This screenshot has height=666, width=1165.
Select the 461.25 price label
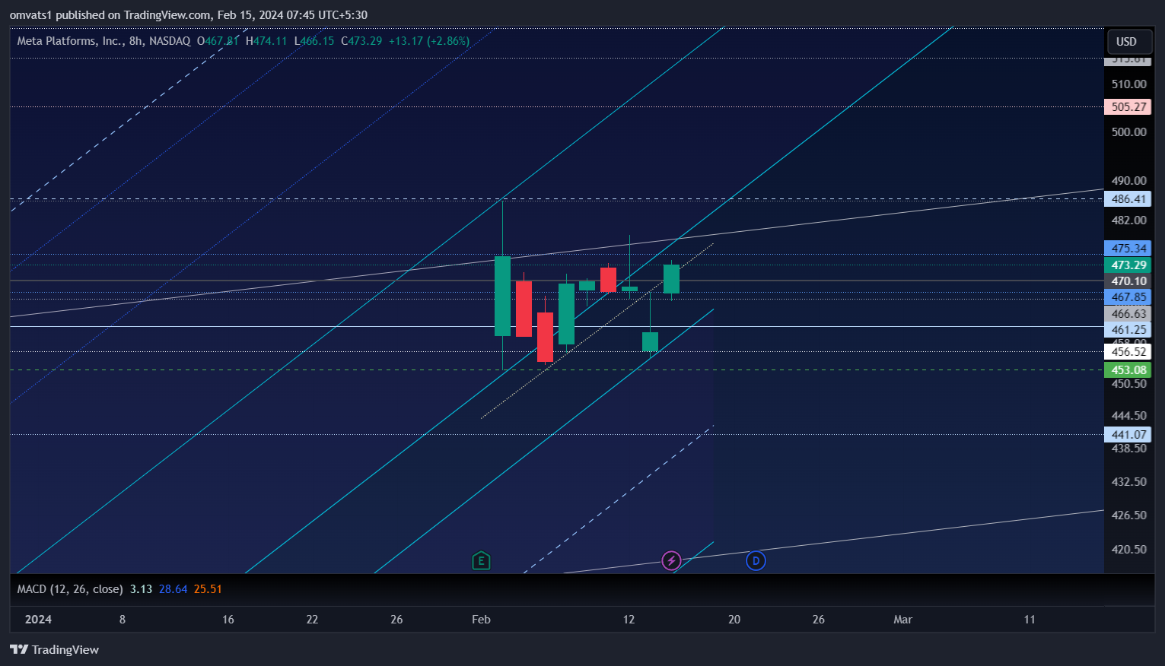click(x=1128, y=330)
